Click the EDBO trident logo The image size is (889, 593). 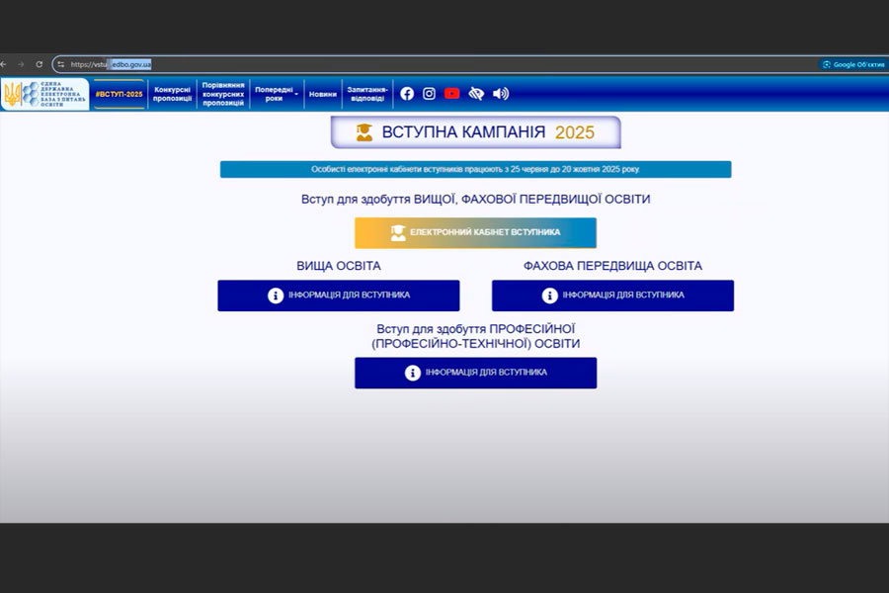13,94
